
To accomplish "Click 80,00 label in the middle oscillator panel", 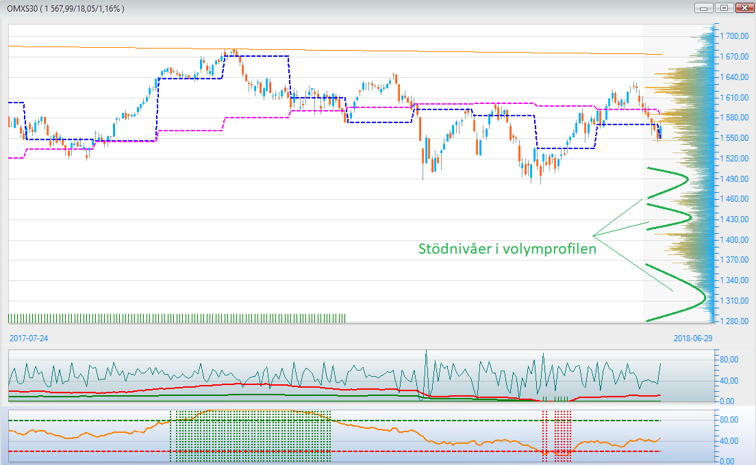I will pyautogui.click(x=729, y=360).
